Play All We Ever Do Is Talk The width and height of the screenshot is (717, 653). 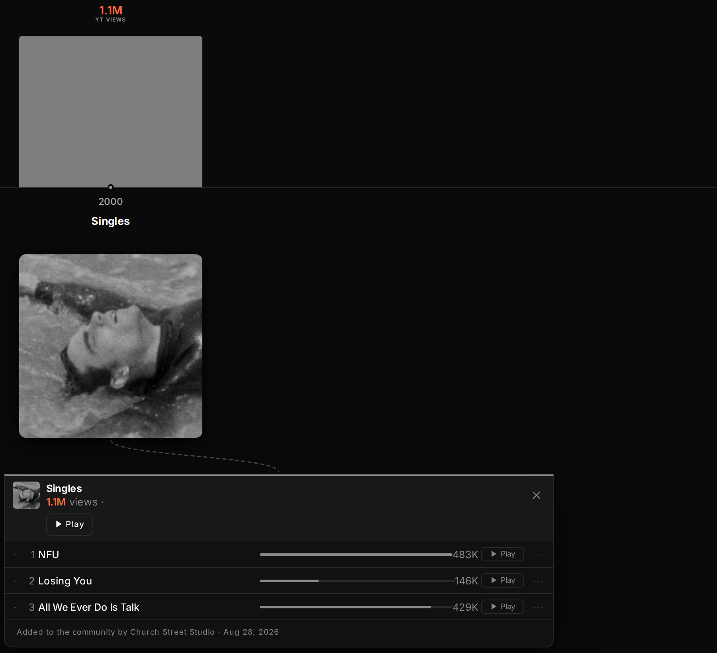pos(503,607)
